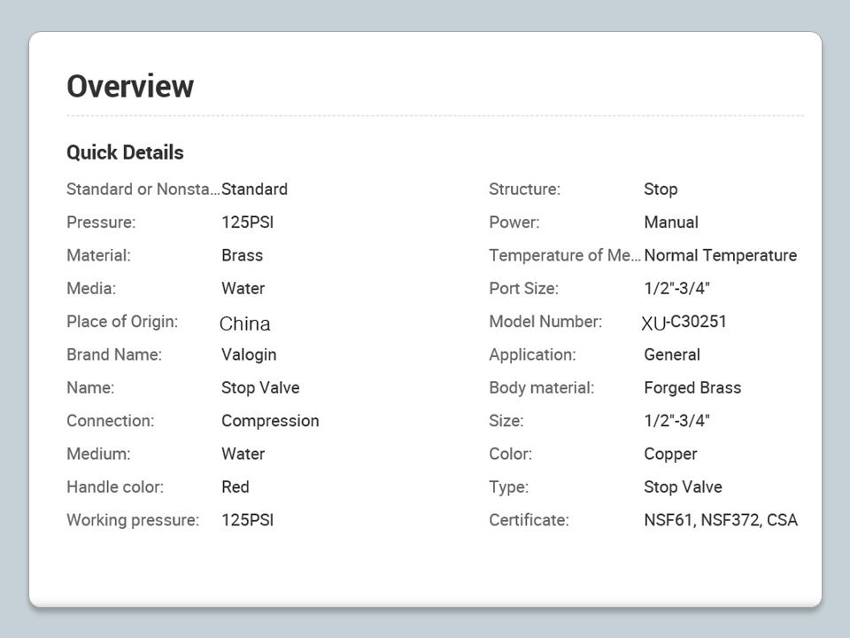
Task: Click the Quick Details section title
Action: 125,152
